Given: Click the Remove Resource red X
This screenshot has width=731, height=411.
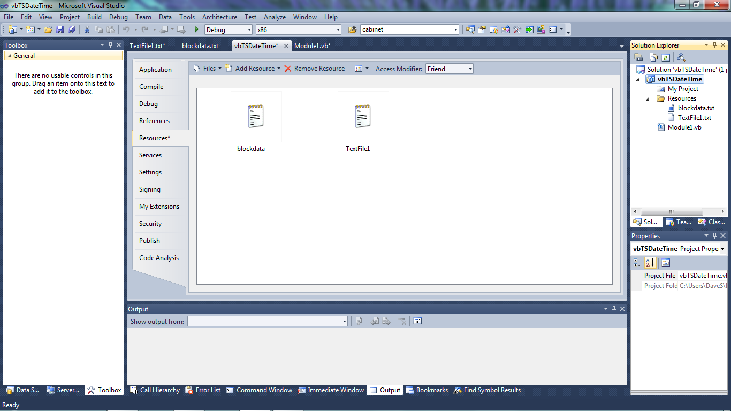Looking at the screenshot, I should [288, 68].
